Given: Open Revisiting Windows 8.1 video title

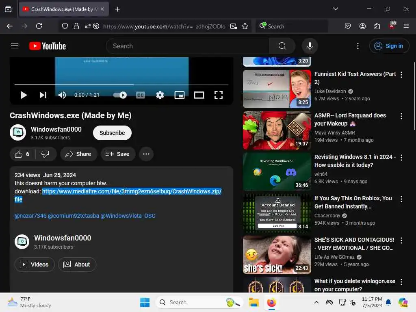Looking at the screenshot, I should click(355, 161).
